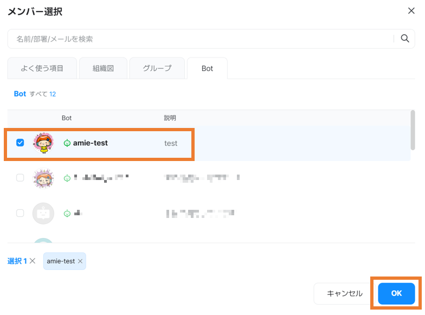
Task: Click the second bot's avatar image
Action: click(x=43, y=178)
